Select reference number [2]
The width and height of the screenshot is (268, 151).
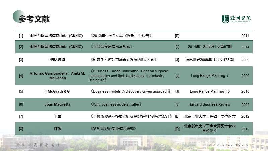(21, 47)
